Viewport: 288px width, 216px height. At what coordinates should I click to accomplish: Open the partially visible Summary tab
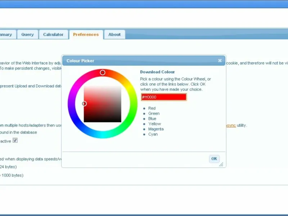click(7, 35)
